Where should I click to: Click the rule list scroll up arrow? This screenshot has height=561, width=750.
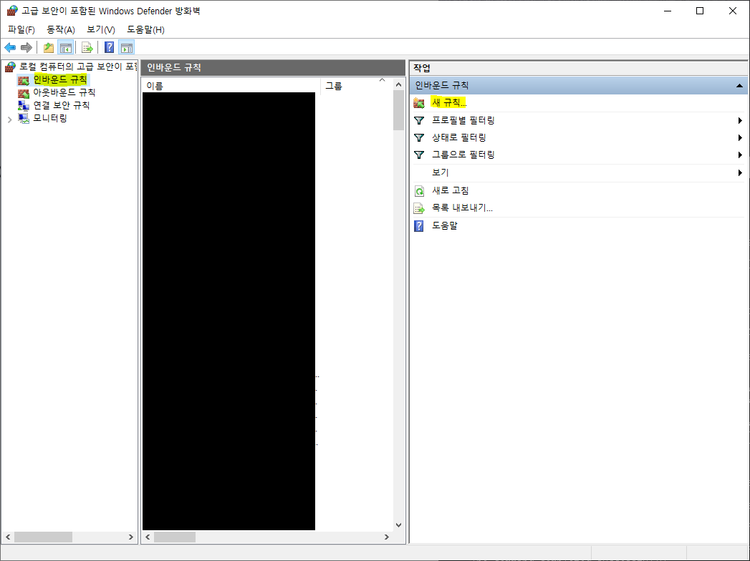(398, 84)
